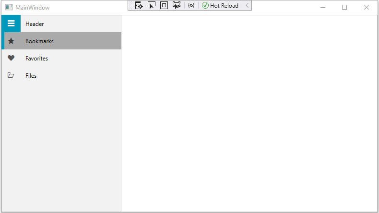The image size is (379, 213).
Task: Maximize the MainWindow window
Action: coord(344,8)
